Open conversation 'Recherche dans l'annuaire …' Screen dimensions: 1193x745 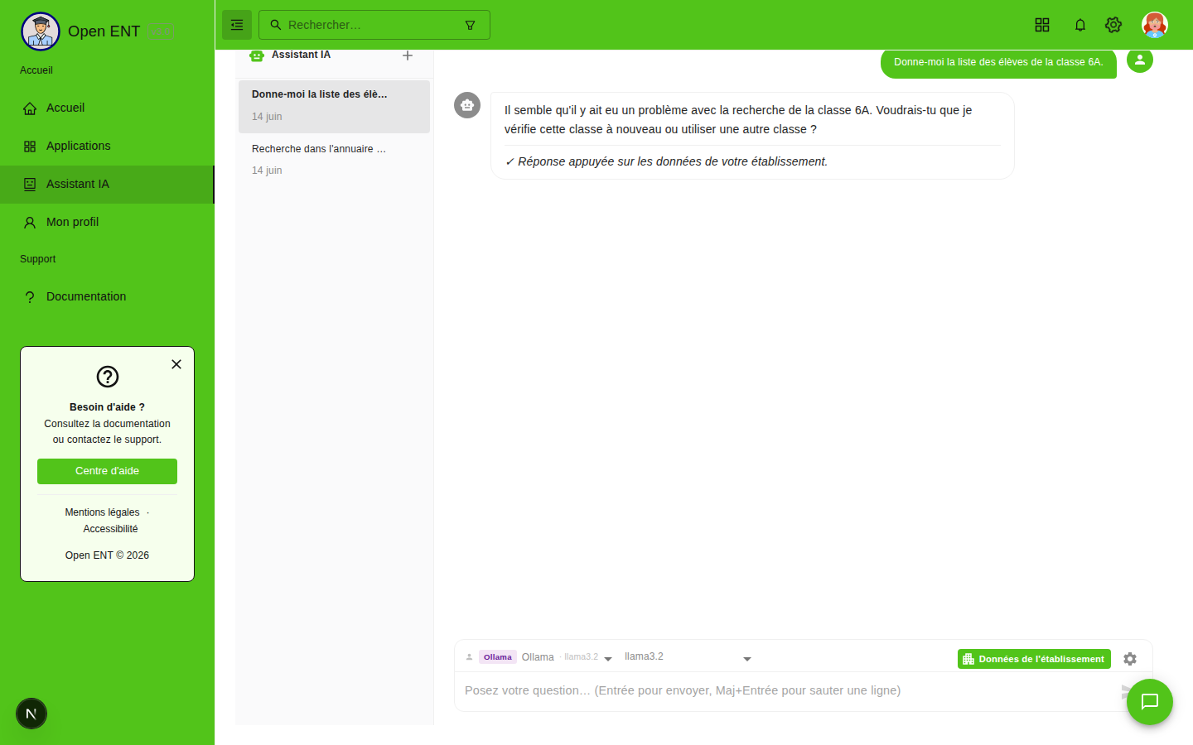click(334, 160)
